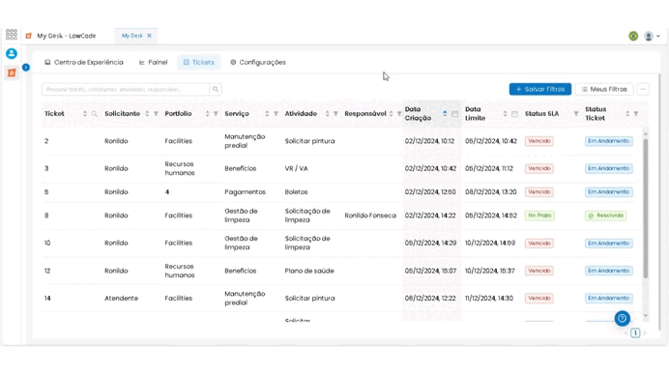Filter the Portfolio column
This screenshot has height=375, width=669.
click(216, 113)
